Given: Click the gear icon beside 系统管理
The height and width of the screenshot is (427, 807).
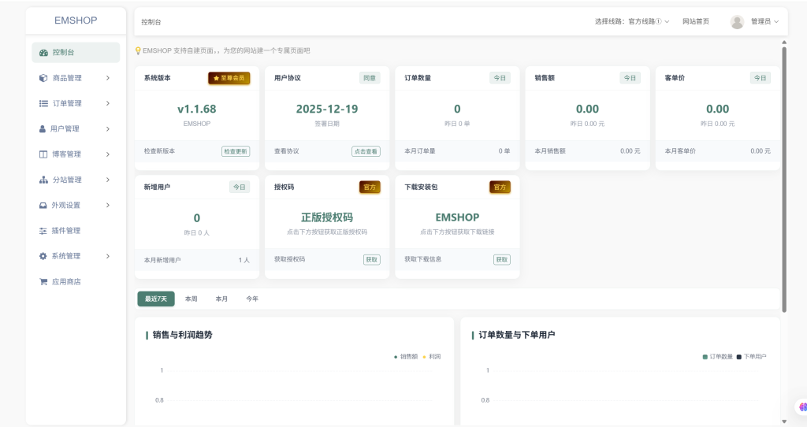Looking at the screenshot, I should coord(43,256).
